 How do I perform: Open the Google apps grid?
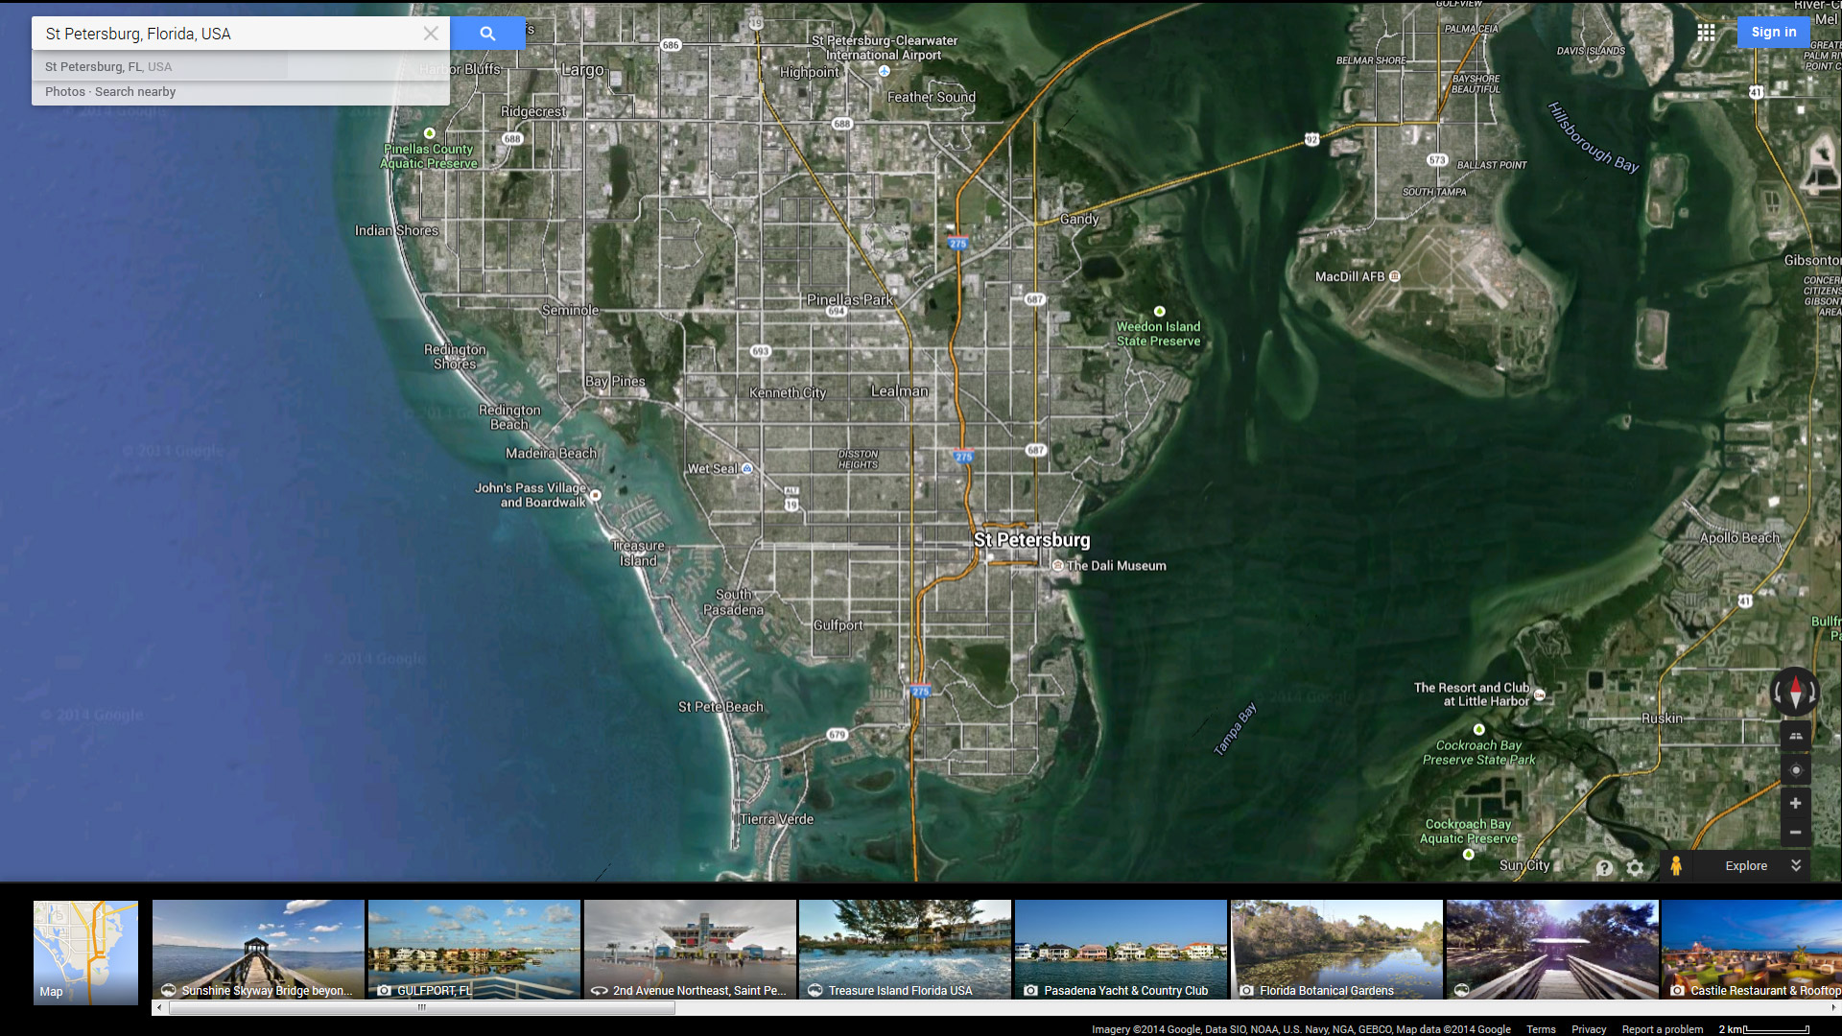tap(1706, 33)
